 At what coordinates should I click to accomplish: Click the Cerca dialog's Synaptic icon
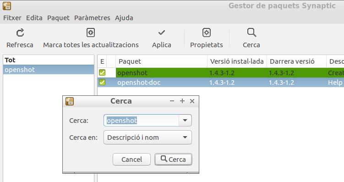[x=70, y=101]
